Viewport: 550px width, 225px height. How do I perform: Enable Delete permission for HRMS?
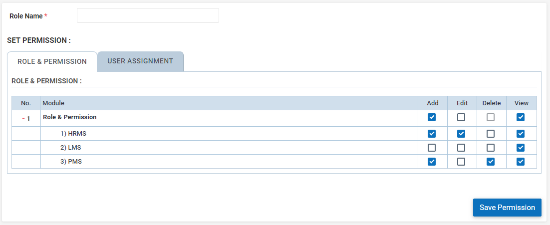coord(491,134)
